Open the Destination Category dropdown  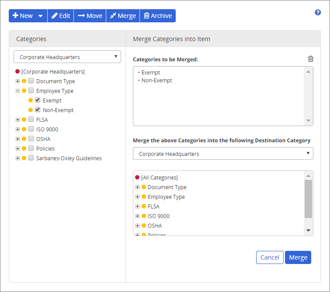[223, 154]
